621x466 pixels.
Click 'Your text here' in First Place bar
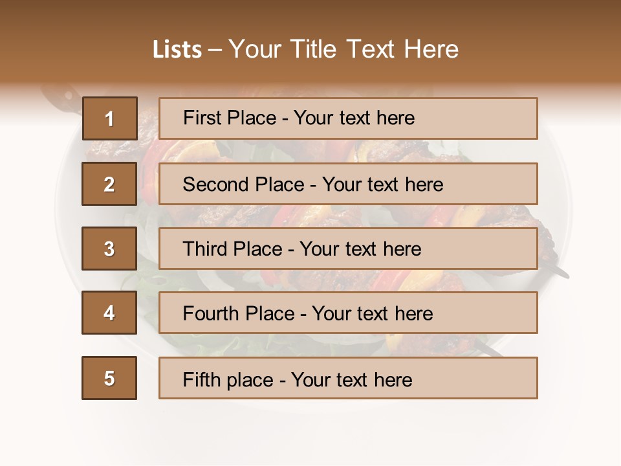(354, 118)
